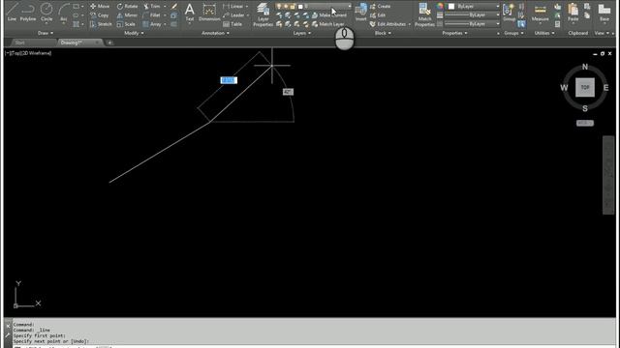Activate the Copy command
Image resolution: width=620 pixels, height=348 pixels.
[x=100, y=15]
